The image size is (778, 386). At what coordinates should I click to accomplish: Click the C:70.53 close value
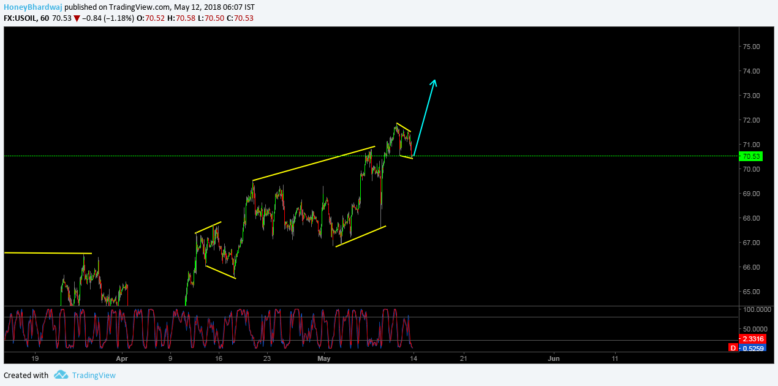tap(240, 18)
